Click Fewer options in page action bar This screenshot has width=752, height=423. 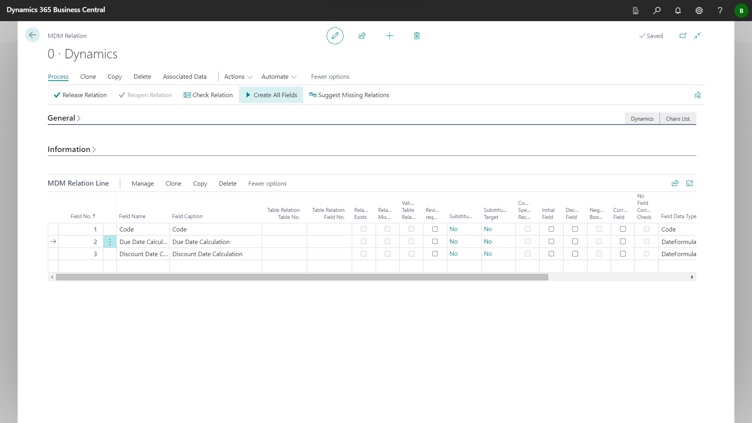pyautogui.click(x=330, y=77)
